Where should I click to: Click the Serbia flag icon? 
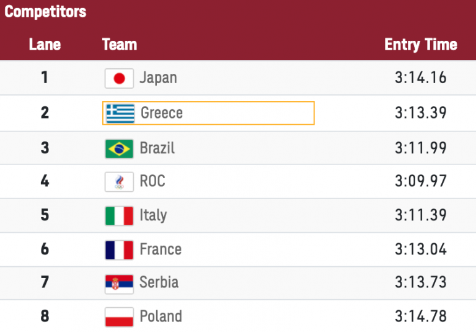pos(120,283)
